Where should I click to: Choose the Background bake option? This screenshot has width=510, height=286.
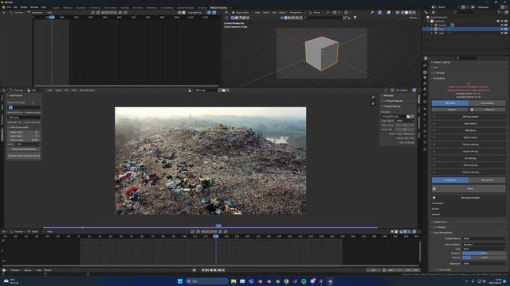coord(487,180)
